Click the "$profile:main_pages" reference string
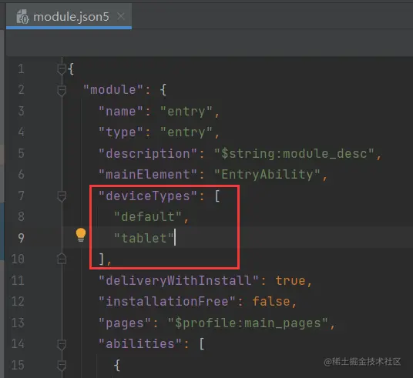Viewport: 413px width, 378px height. click(x=248, y=323)
